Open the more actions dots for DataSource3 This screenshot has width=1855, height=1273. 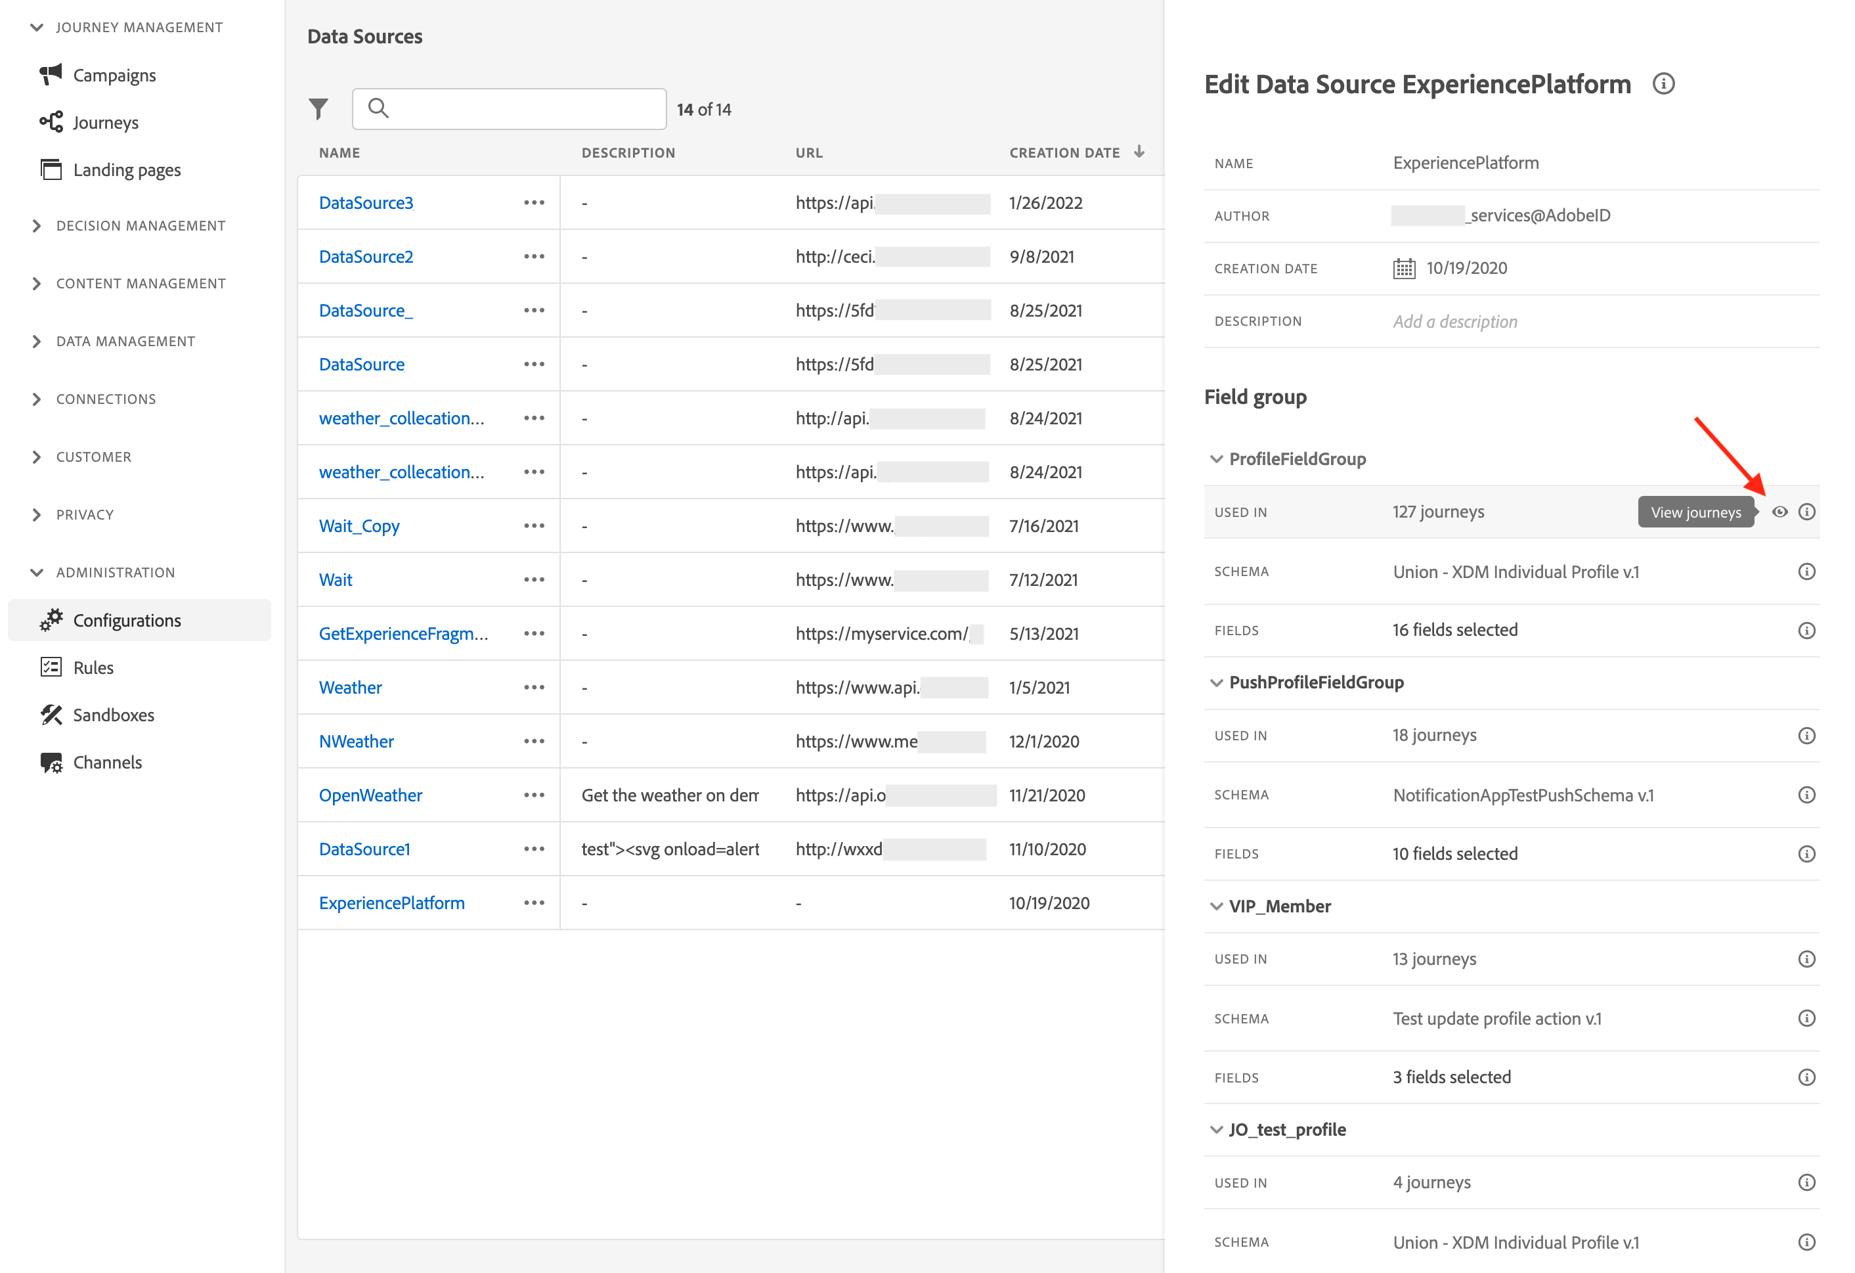534,203
